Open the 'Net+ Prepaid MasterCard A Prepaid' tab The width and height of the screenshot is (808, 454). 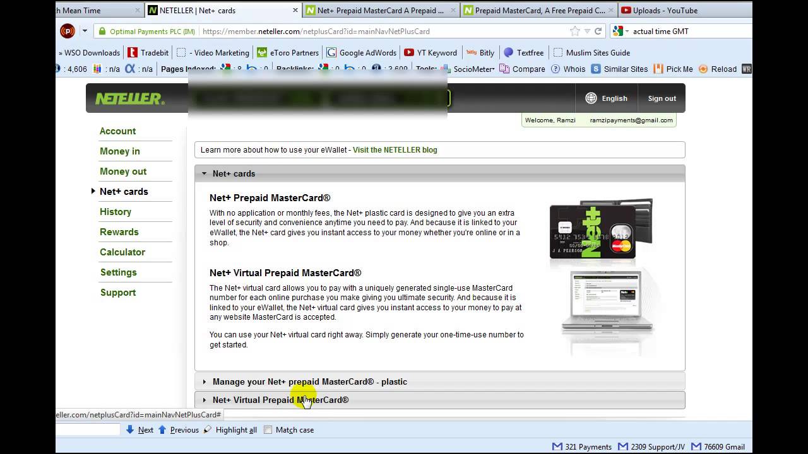pyautogui.click(x=381, y=10)
